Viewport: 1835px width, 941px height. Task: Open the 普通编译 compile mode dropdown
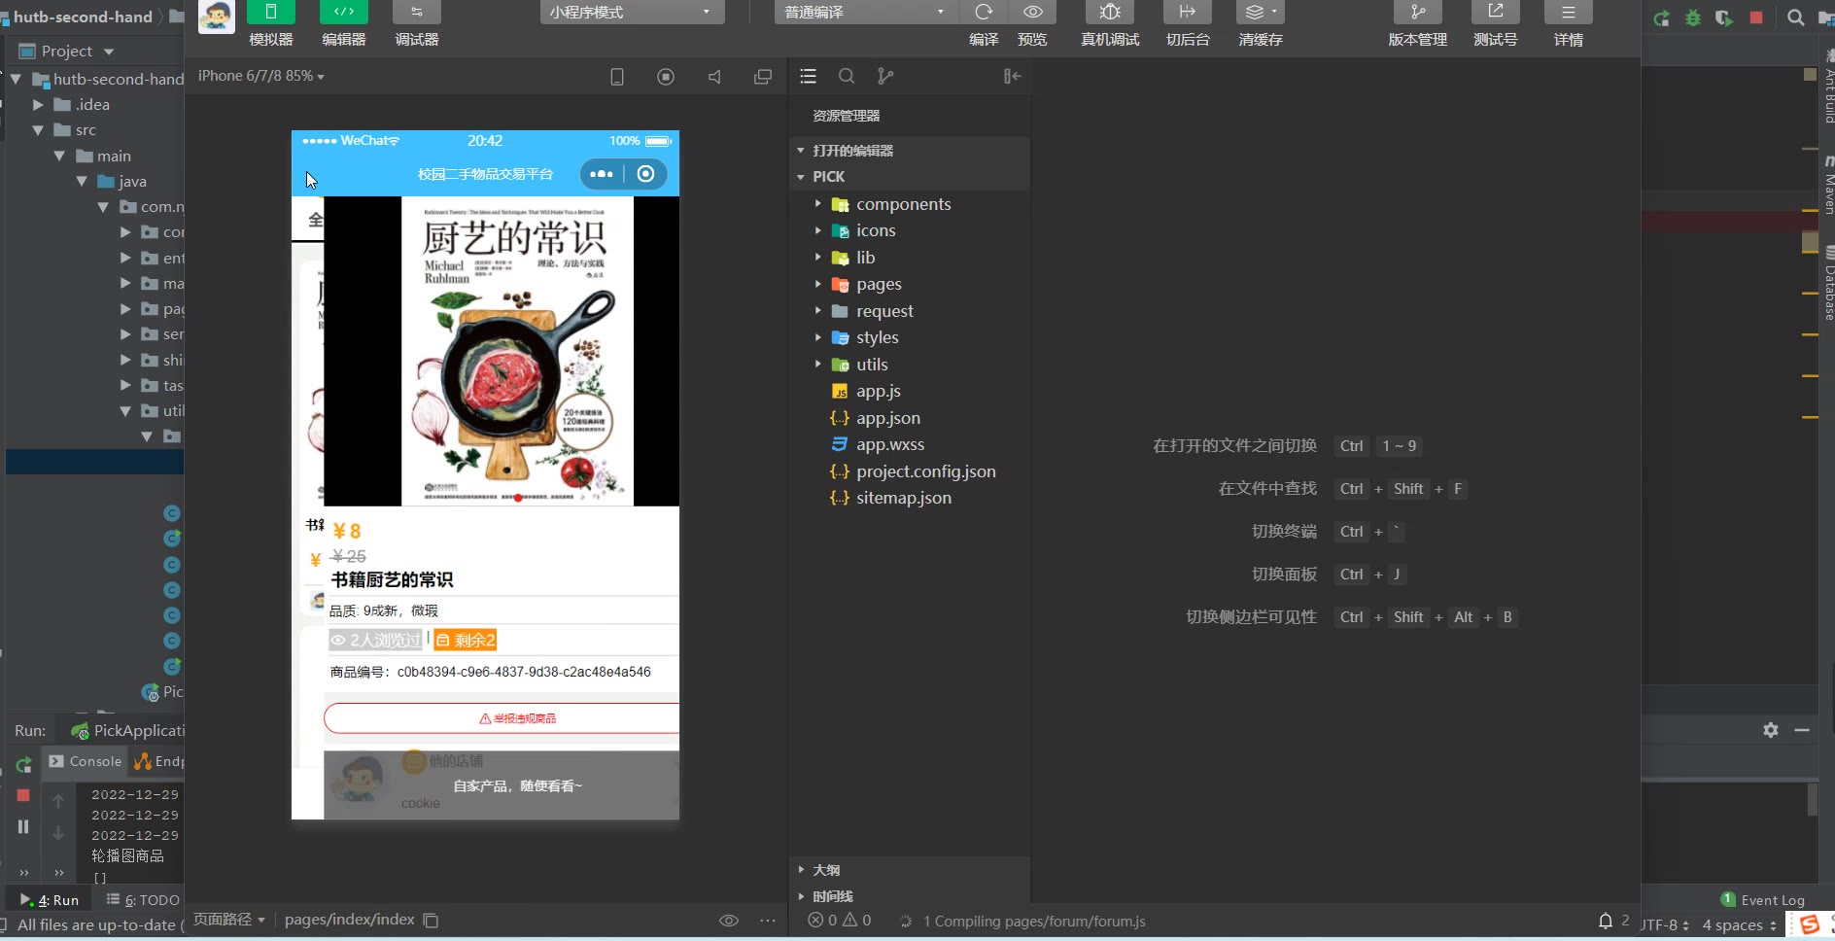(x=864, y=13)
